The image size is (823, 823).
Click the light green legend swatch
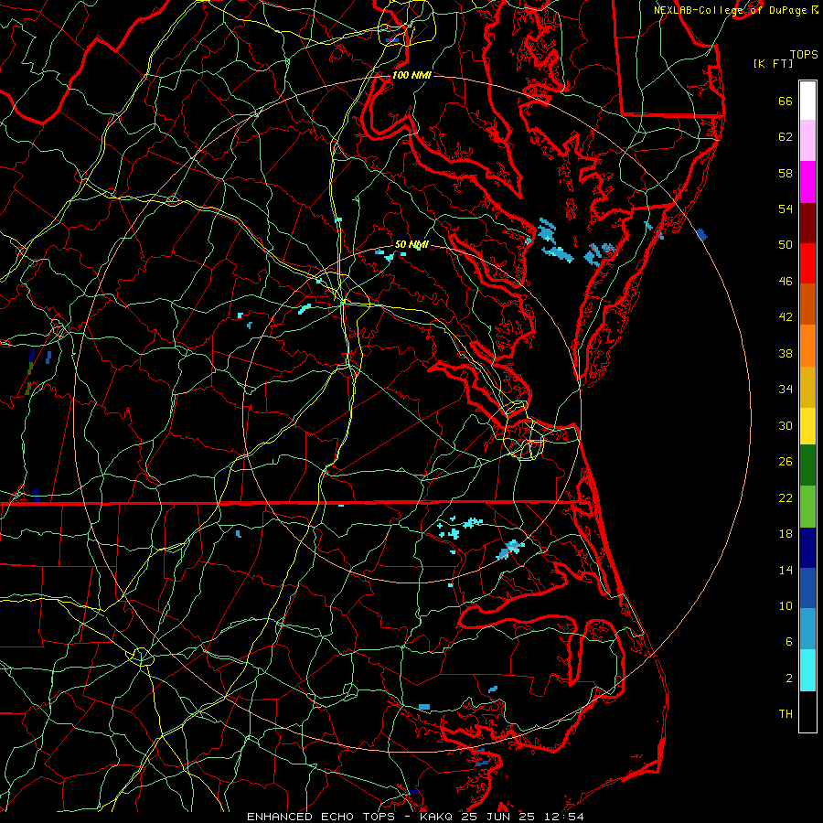pos(807,507)
